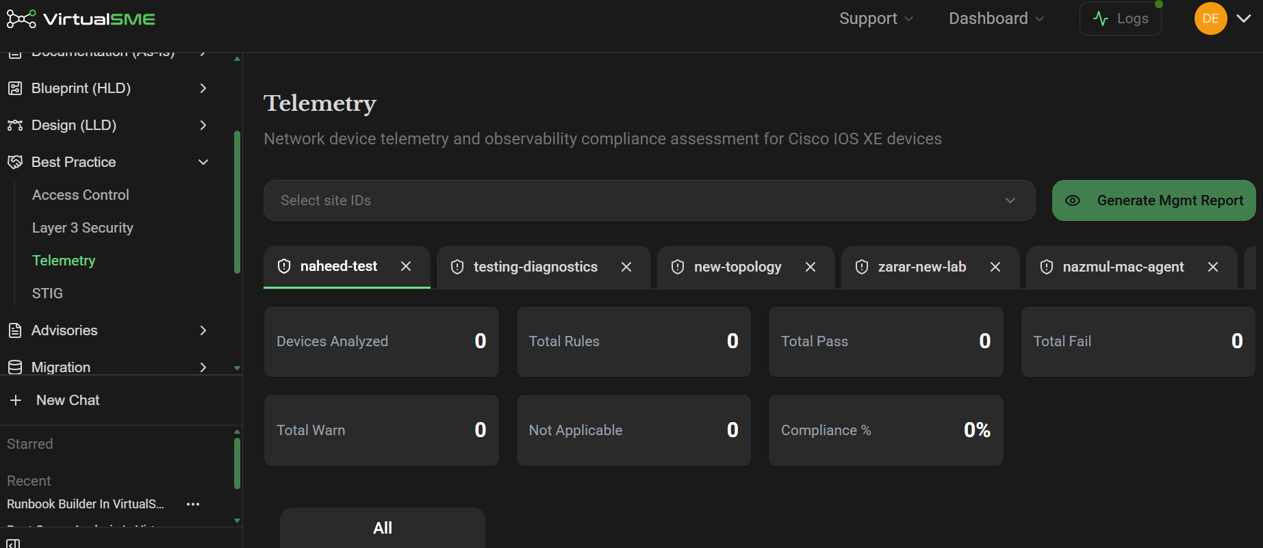Close the zarar-new-lab tab
The height and width of the screenshot is (548, 1263).
pos(995,267)
